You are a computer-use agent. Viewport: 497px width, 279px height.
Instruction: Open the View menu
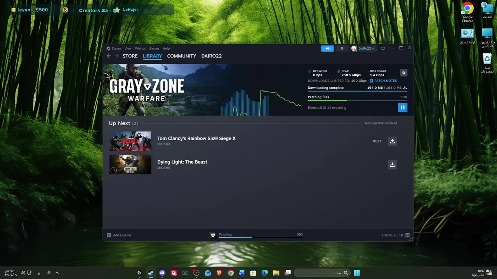[128, 48]
